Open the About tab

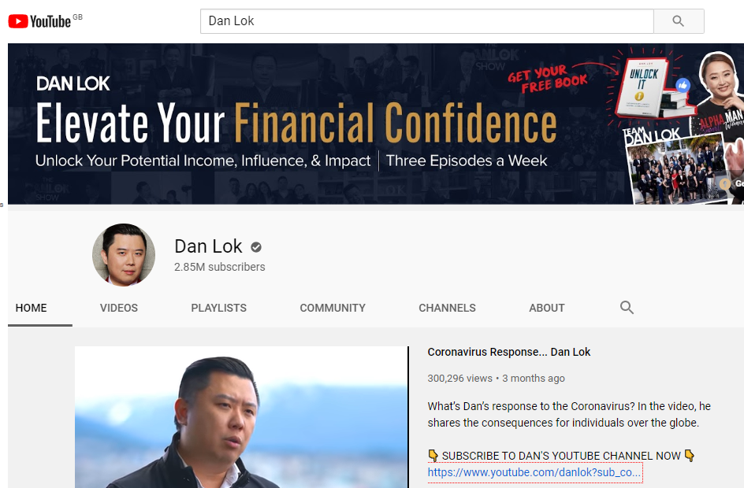point(547,308)
